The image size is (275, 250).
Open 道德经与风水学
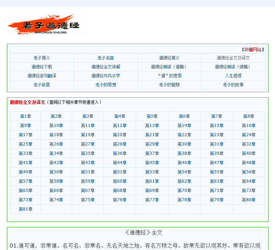[x=106, y=76]
